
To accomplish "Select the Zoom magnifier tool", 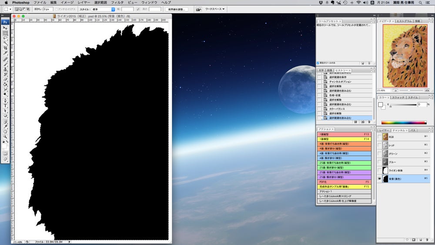I will (5, 137).
